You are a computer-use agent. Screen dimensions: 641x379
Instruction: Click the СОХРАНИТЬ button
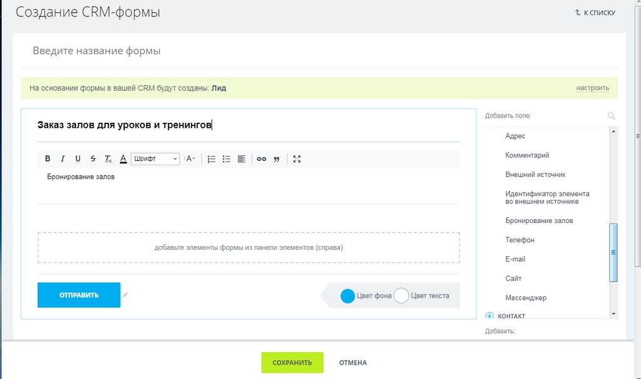click(x=292, y=363)
